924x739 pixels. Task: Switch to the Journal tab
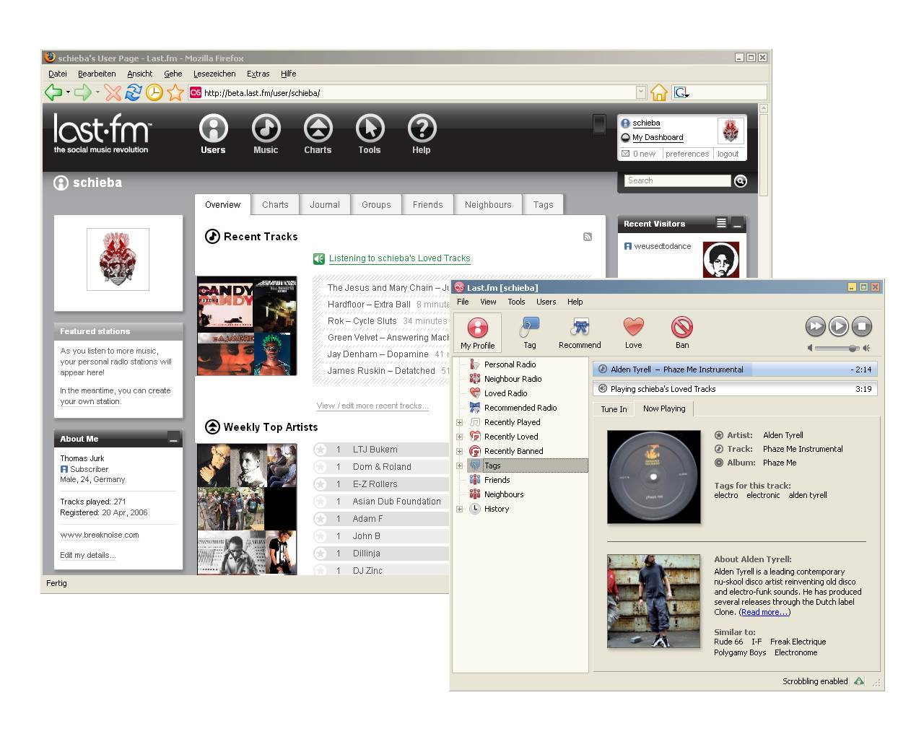(325, 204)
